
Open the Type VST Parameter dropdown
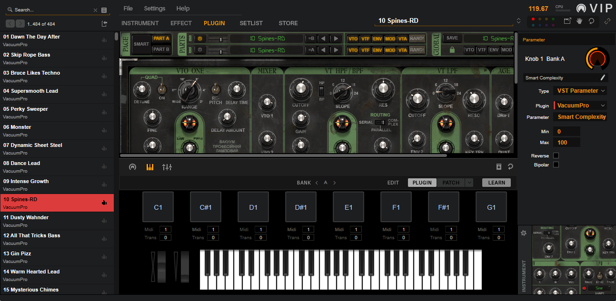point(580,91)
